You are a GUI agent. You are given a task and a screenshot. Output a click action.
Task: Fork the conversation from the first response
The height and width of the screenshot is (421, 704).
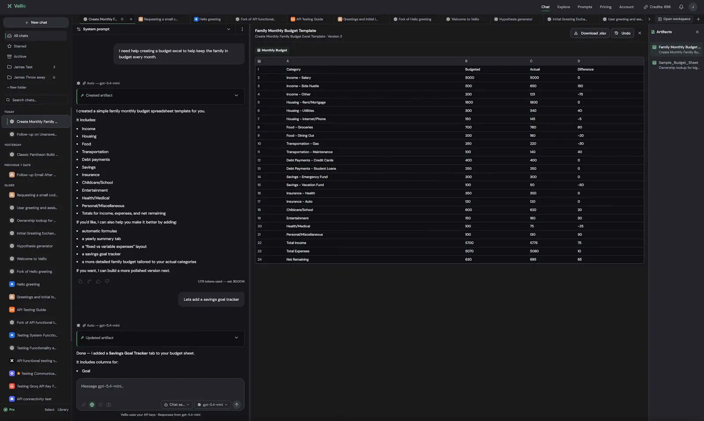89,282
